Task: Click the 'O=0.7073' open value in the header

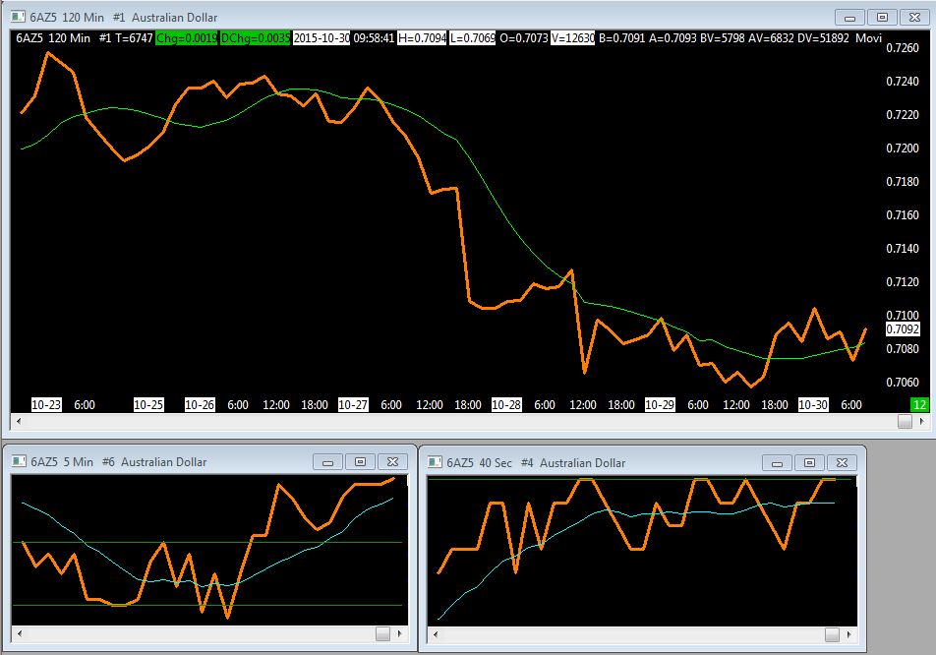Action: 523,38
